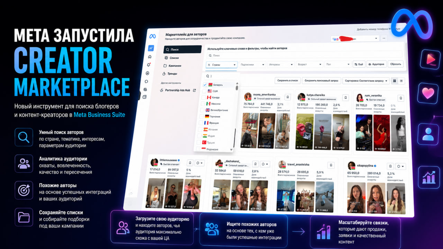Open the Возраст filter dropdown
Screen dimensions: 443x249
pyautogui.click(x=309, y=64)
